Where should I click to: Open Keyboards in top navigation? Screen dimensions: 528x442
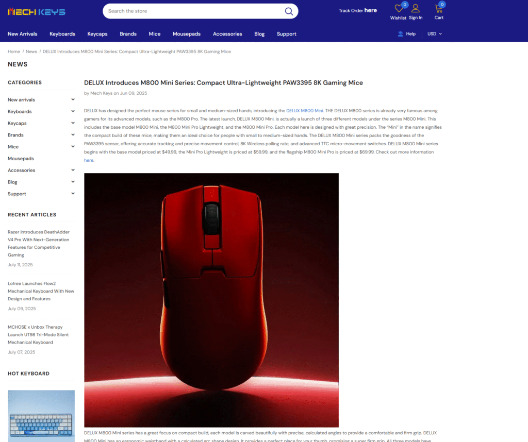coord(62,34)
